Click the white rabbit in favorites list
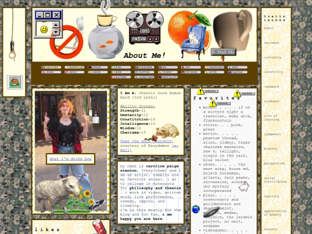The height and width of the screenshot is (234, 312). (x=244, y=186)
